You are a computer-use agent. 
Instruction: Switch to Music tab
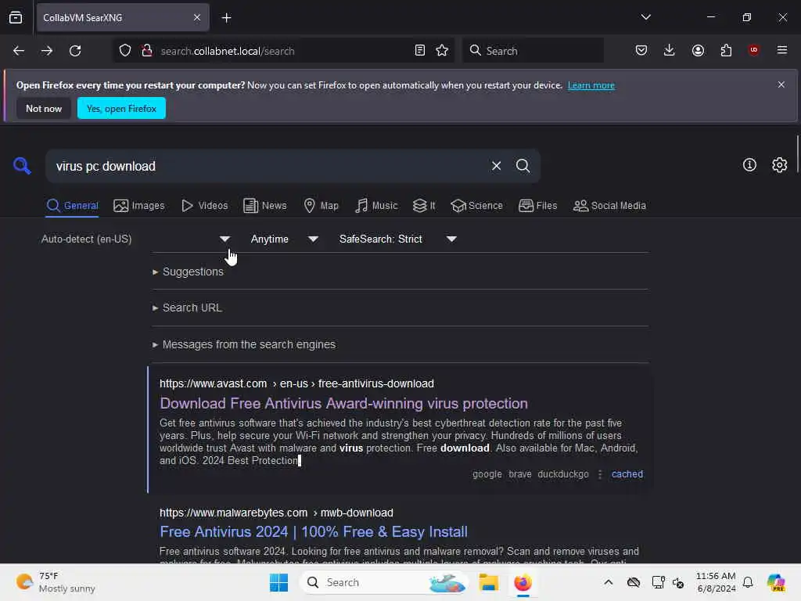376,206
